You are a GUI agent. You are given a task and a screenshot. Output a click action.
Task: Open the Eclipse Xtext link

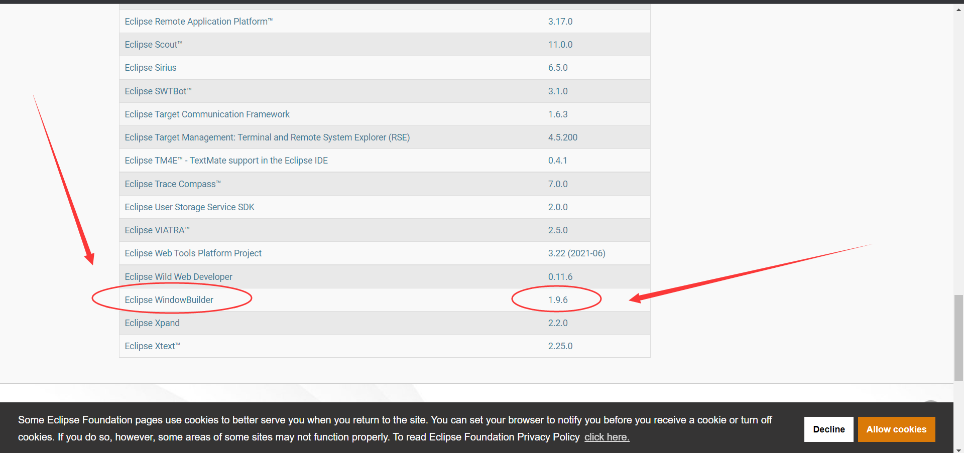click(152, 346)
